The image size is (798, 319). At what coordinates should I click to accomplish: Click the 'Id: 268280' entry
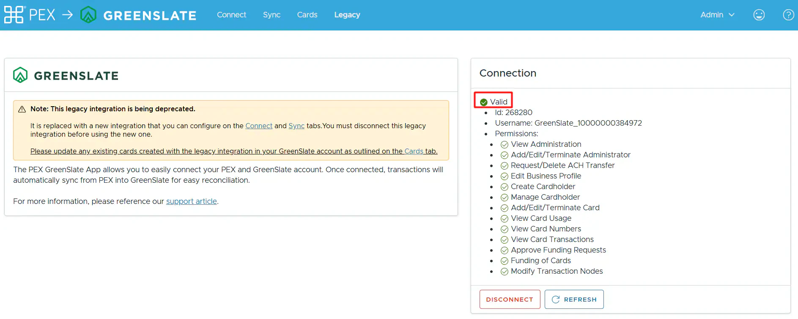point(514,113)
